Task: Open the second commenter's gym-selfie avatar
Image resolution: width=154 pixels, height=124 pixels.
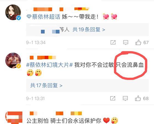Action: pyautogui.click(x=13, y=60)
